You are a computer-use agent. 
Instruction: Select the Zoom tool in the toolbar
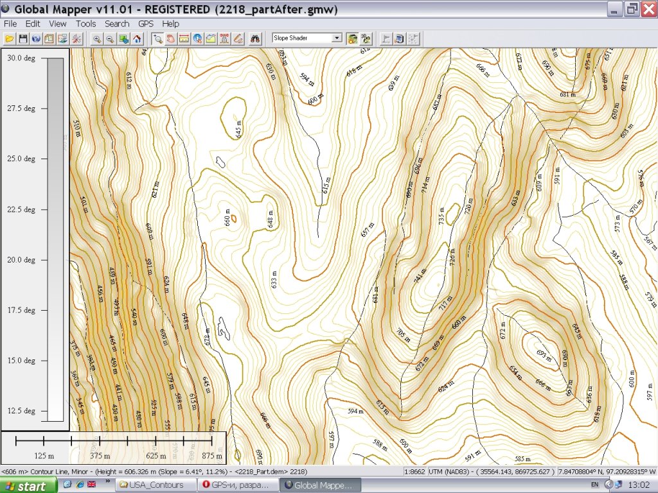coord(157,39)
